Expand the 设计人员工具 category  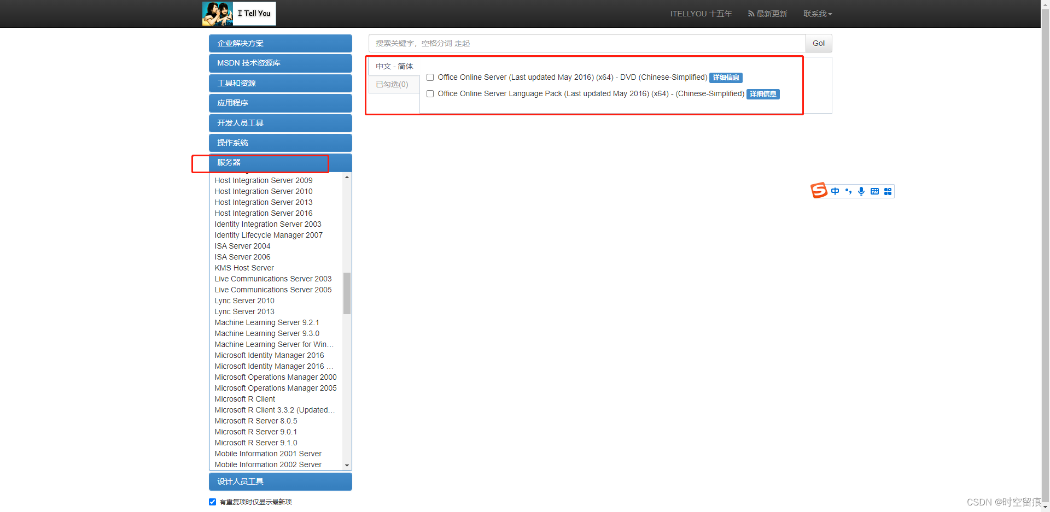click(x=280, y=481)
